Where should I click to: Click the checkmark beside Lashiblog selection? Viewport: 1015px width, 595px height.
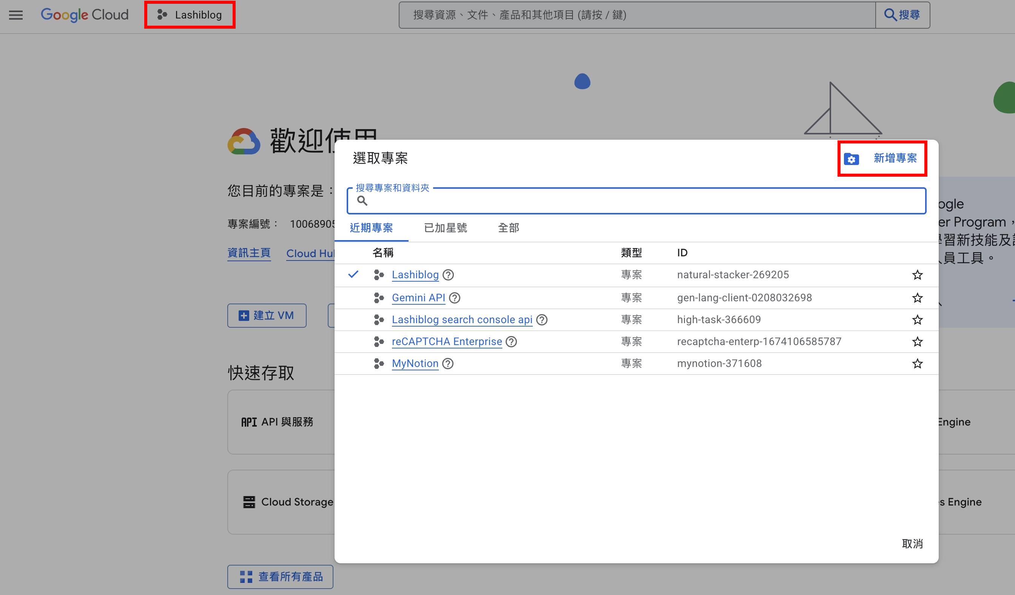[354, 274]
